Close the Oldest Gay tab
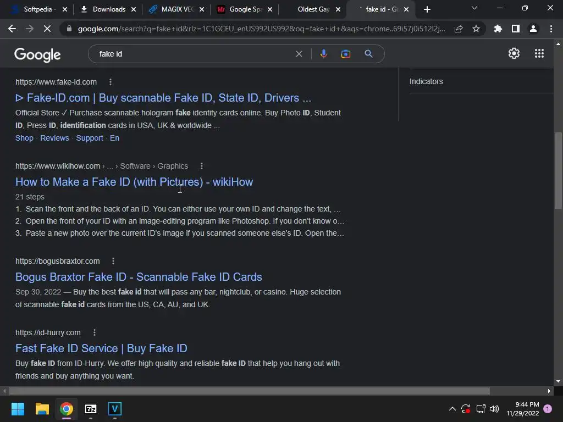 tap(338, 9)
